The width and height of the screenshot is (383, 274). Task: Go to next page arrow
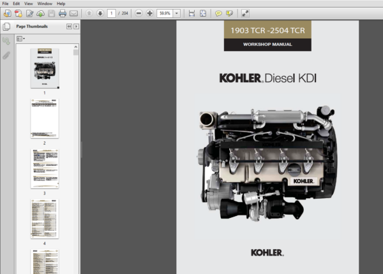(x=100, y=13)
